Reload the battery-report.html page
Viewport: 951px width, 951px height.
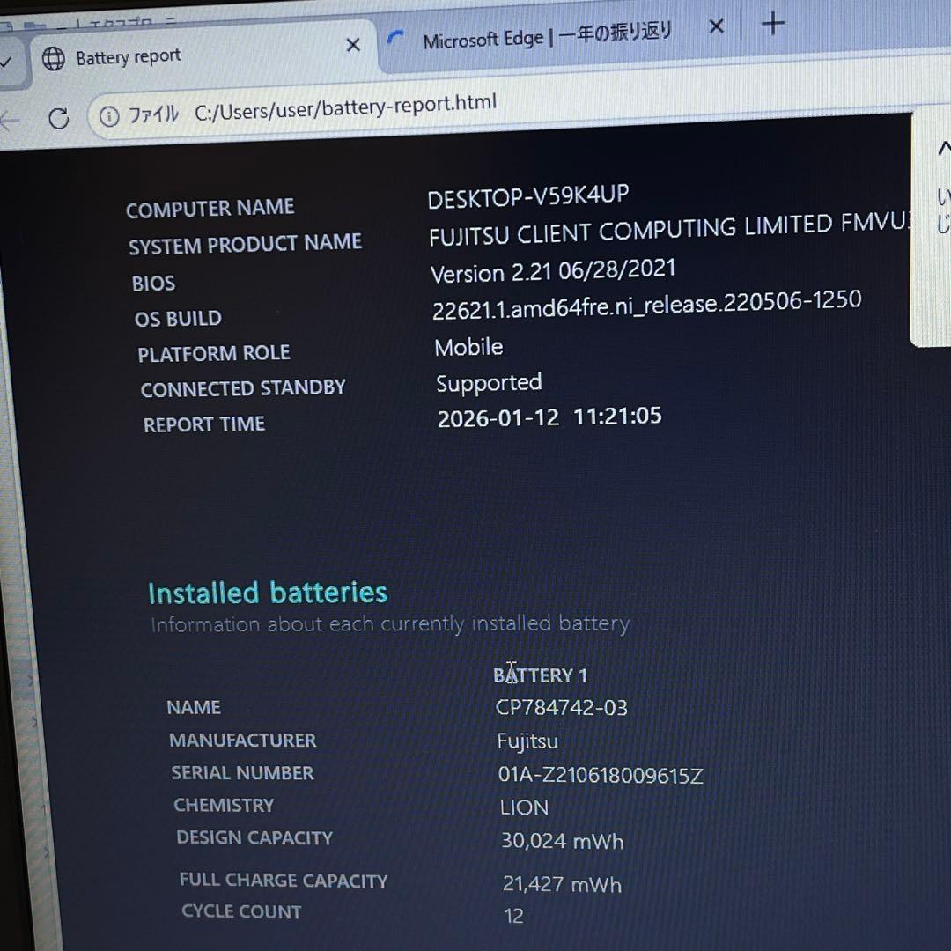[x=58, y=117]
